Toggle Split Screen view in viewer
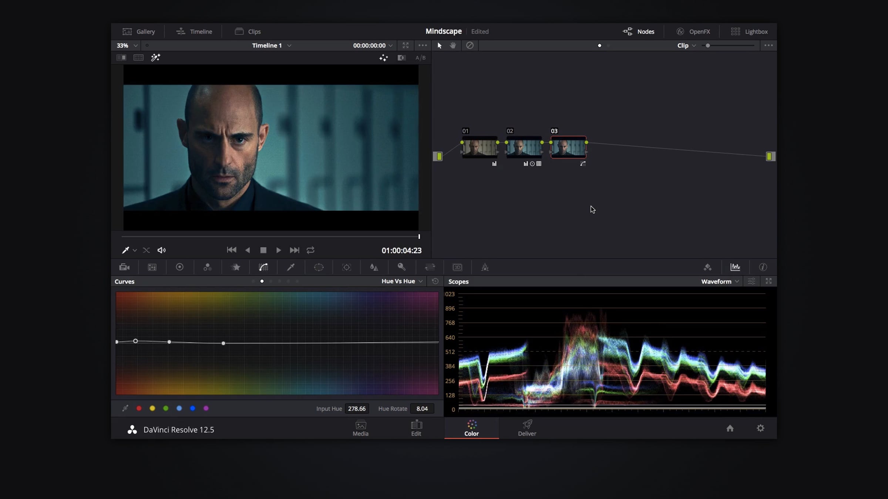888x499 pixels. click(138, 58)
